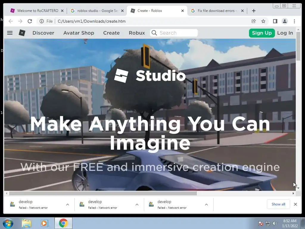The height and width of the screenshot is (229, 305).
Task: Click the Studio logo on hero banner
Action: [150, 76]
